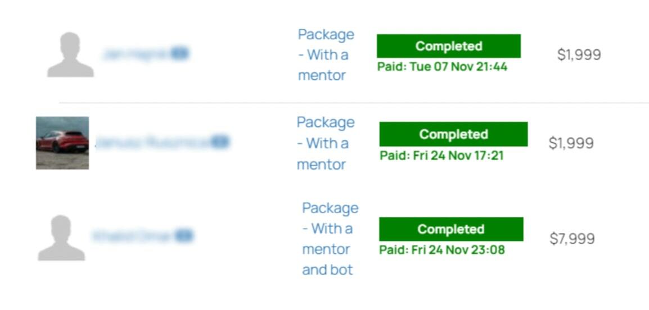
Task: Open the Package - With a mentor and bot link
Action: click(x=330, y=239)
